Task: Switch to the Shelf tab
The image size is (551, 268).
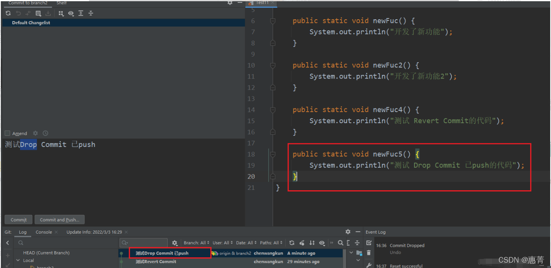Action: [x=61, y=3]
